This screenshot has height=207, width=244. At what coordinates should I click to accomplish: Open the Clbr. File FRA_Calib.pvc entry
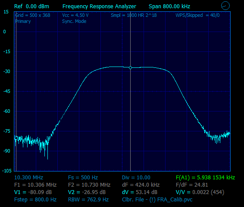pyautogui.click(x=157, y=200)
